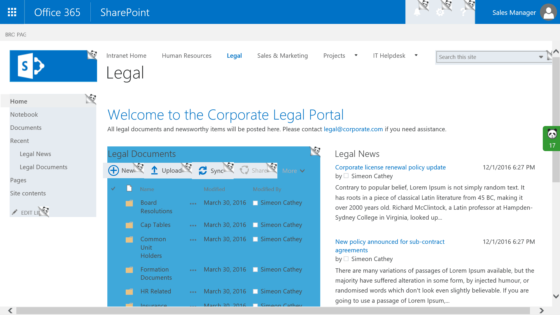560x315 pixels.
Task: Click the vertical scrollbar thumb
Action: click(556, 120)
